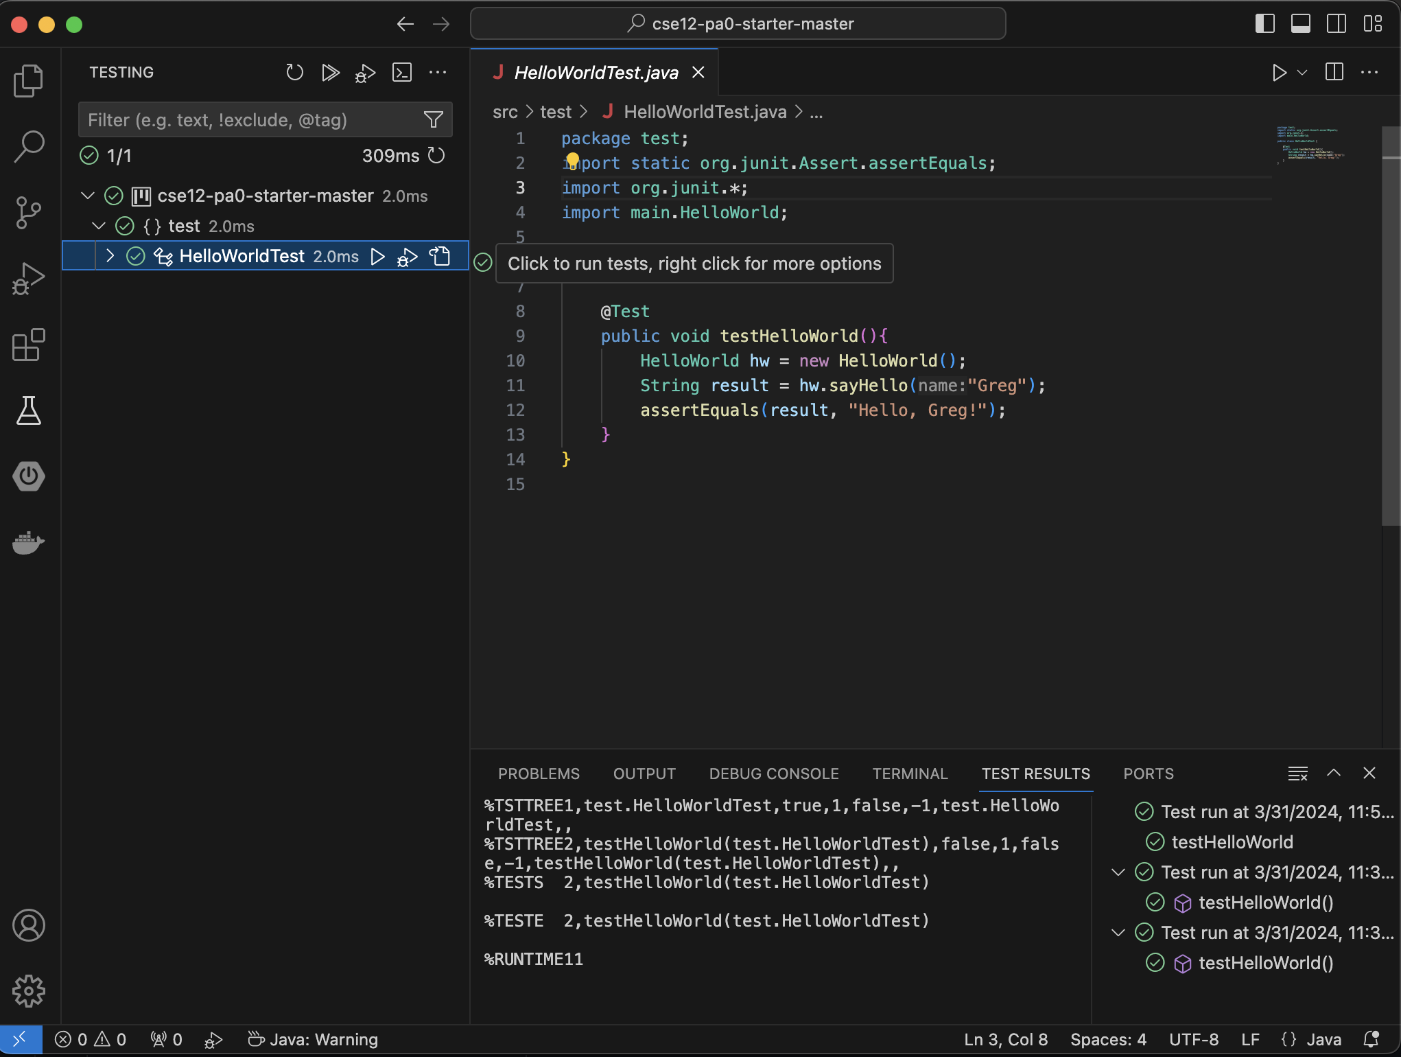Viewport: 1401px width, 1057px height.
Task: Toggle bottom panel visibility
Action: 1301,24
